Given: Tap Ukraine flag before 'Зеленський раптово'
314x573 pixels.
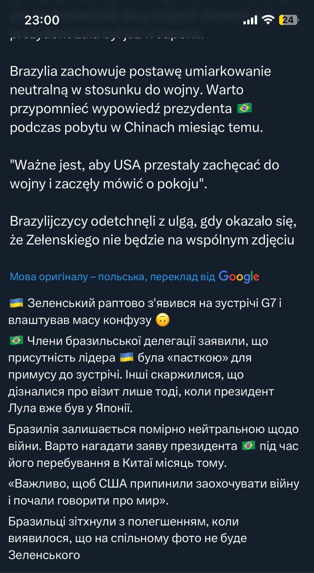Looking at the screenshot, I should point(16,303).
